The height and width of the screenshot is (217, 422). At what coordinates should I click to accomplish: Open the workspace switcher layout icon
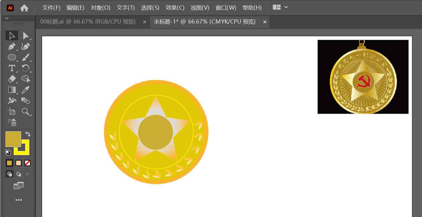276,7
